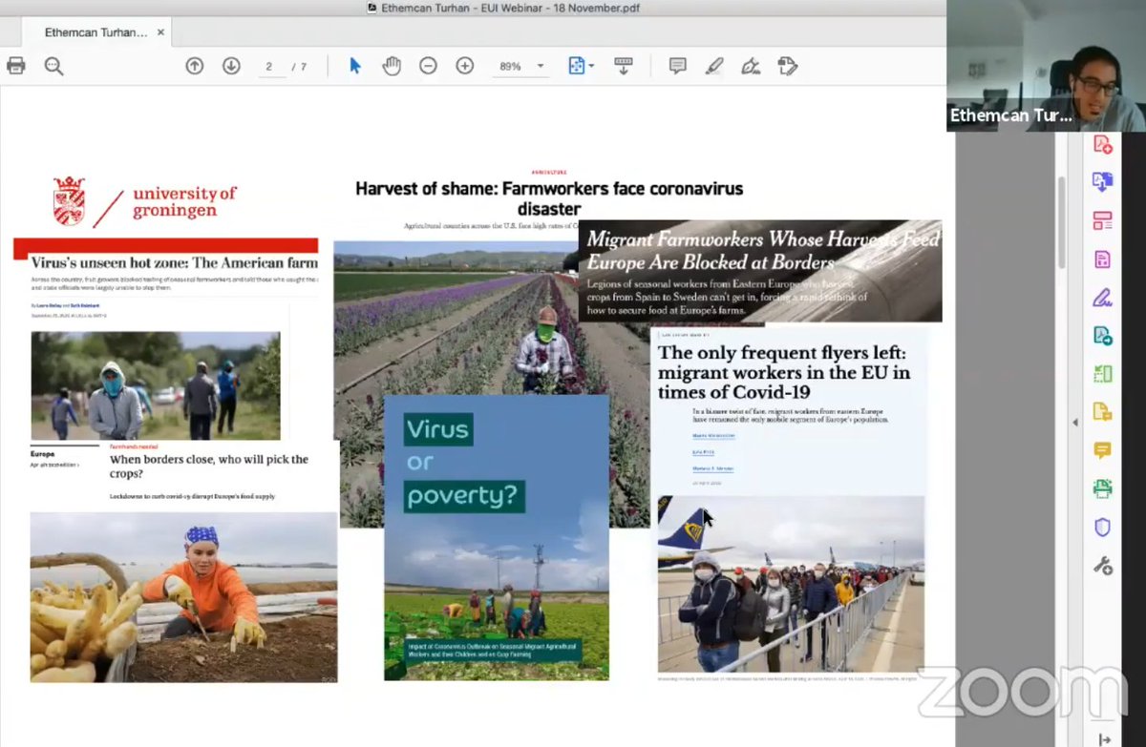Close the Ethemcan Turhan document tab
The height and width of the screenshot is (747, 1146).
point(160,31)
